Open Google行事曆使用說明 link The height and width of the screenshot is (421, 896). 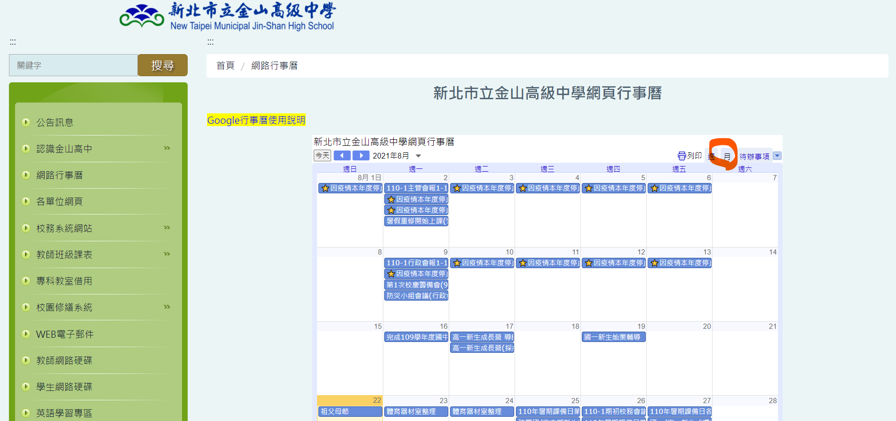pyautogui.click(x=256, y=120)
